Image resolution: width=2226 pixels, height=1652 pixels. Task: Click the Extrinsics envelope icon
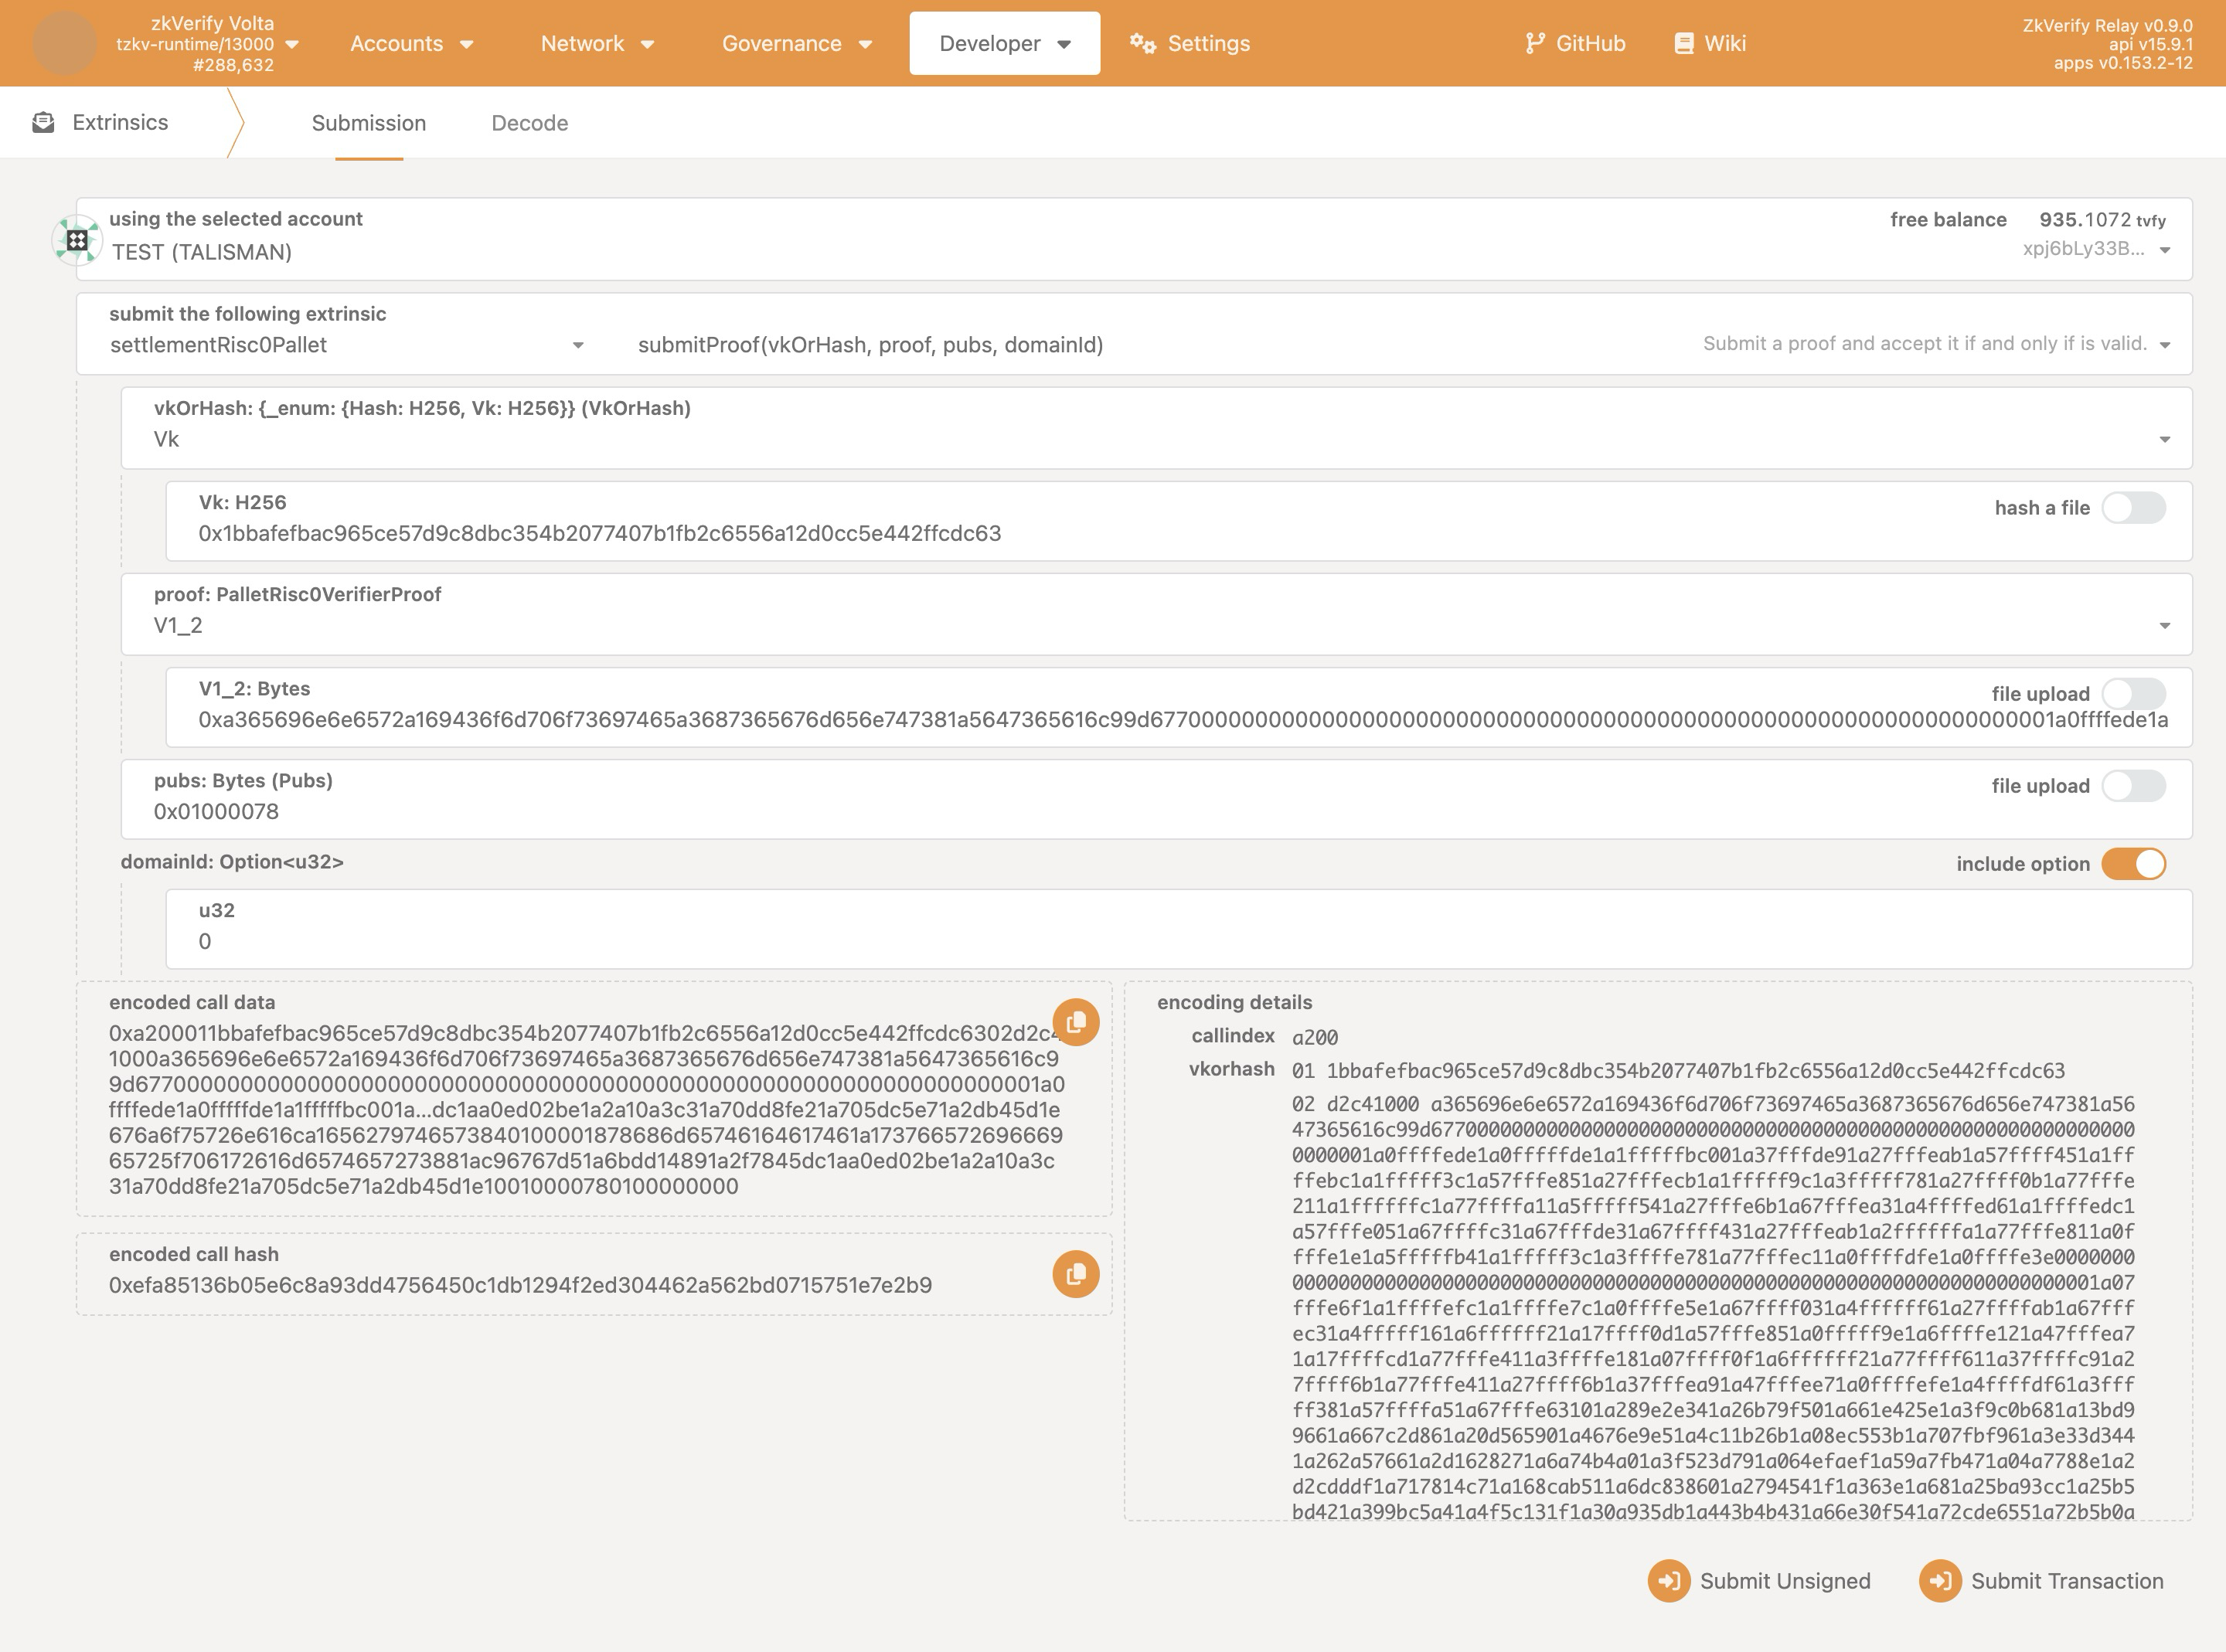43,122
